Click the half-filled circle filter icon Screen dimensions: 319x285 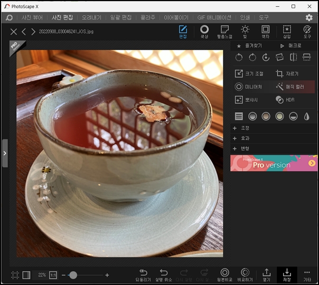[293, 117]
